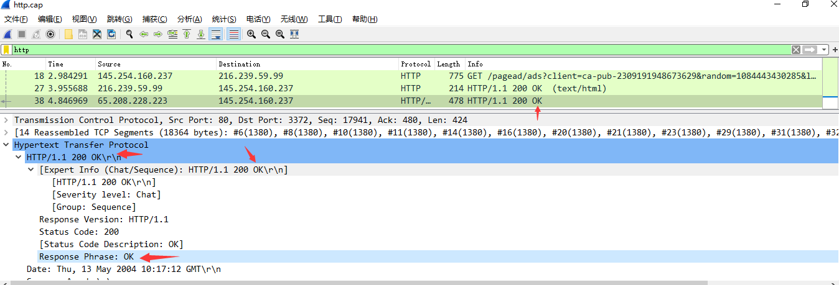This screenshot has width=839, height=285.
Task: Toggle packet colorization rules button
Action: tap(234, 34)
